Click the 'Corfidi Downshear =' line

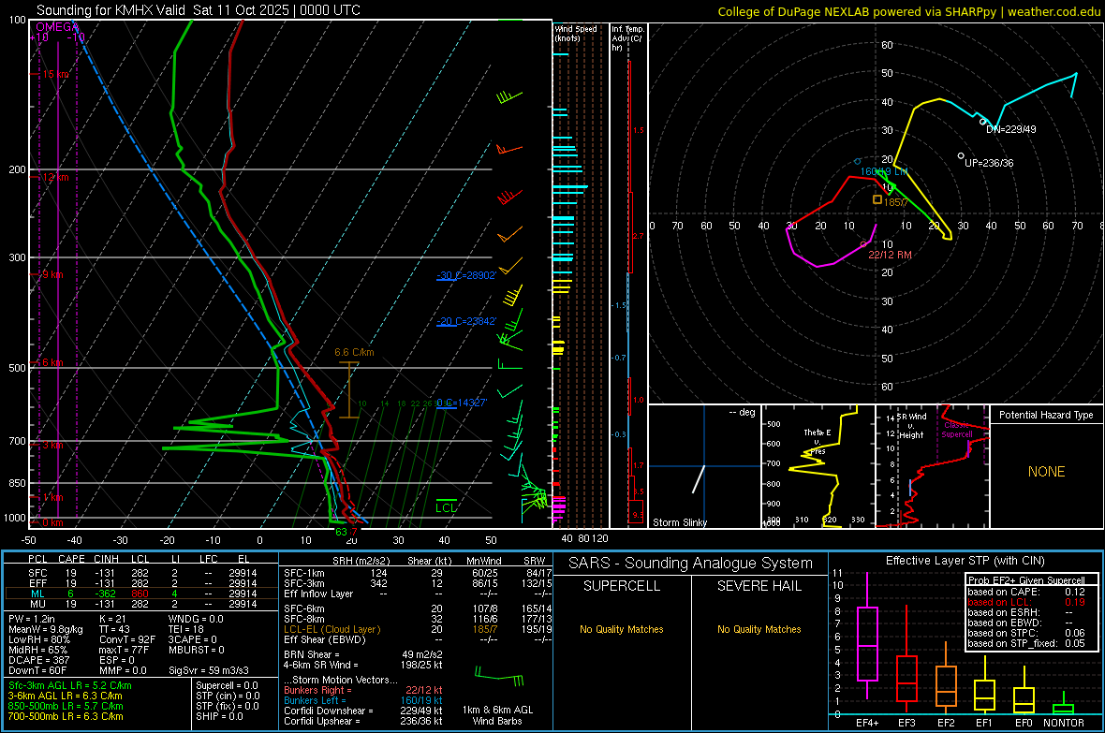[x=363, y=711]
